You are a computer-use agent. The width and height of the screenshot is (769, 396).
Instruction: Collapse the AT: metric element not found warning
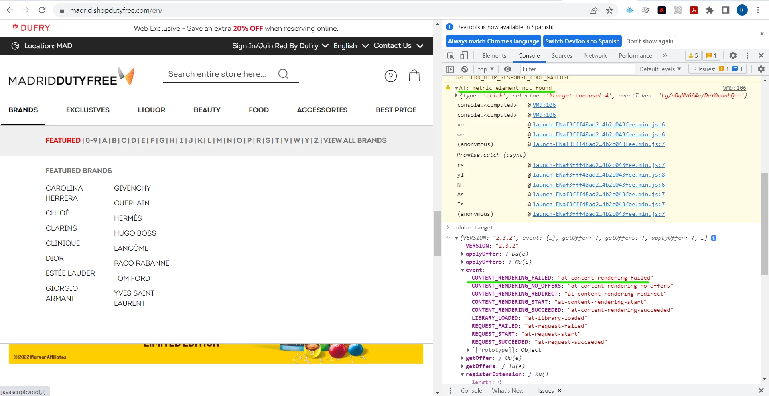coord(456,88)
